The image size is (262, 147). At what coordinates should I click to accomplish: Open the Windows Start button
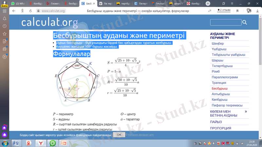point(5,143)
